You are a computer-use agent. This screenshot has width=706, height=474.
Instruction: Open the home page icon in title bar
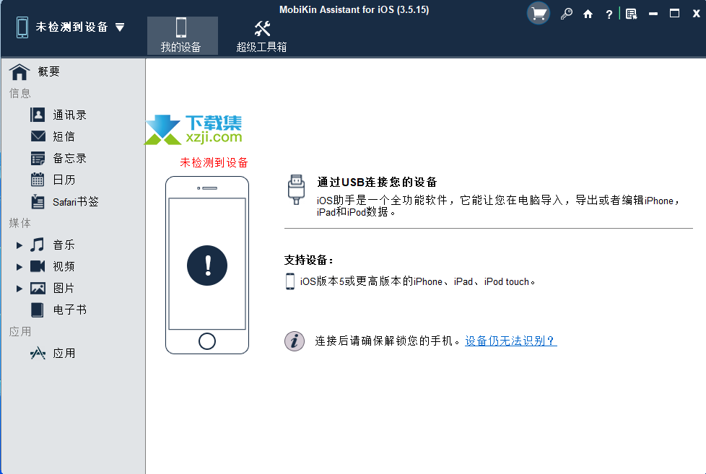(x=588, y=14)
